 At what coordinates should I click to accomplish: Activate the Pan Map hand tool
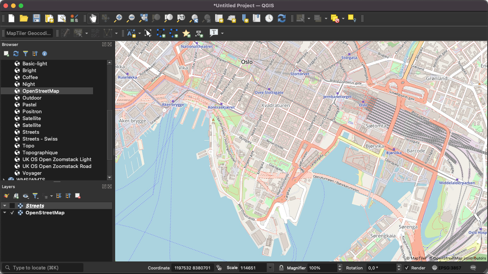coord(93,18)
